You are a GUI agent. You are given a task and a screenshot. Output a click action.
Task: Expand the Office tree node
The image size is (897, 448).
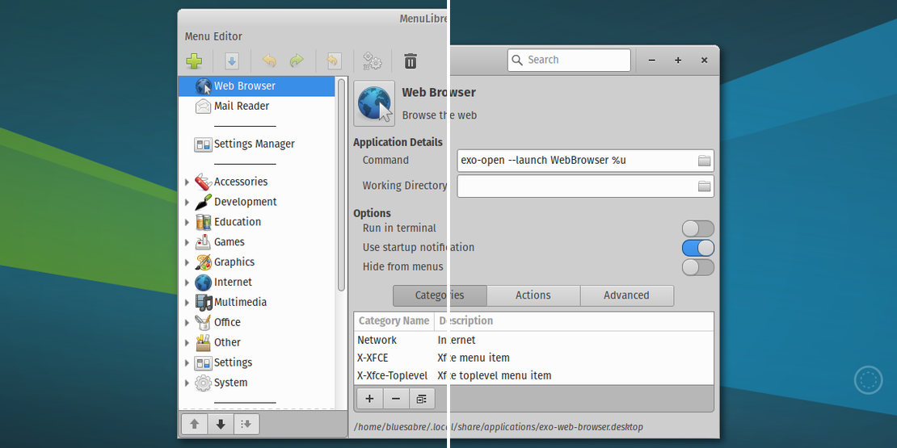[x=187, y=323]
